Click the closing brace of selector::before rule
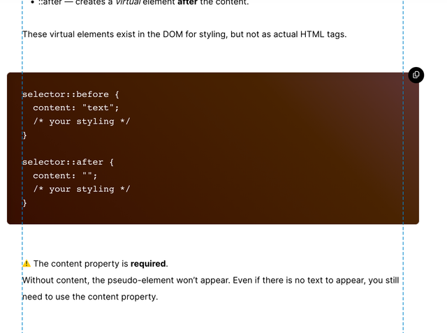 [25, 135]
